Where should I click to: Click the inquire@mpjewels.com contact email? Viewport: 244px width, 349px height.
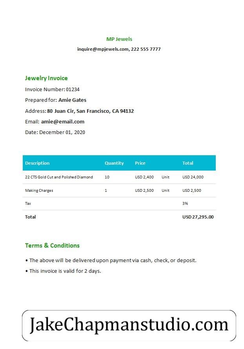(x=103, y=49)
